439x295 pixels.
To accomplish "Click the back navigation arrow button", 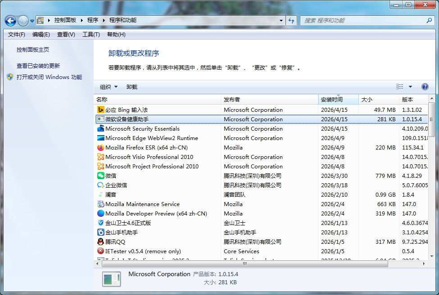I will (11, 21).
